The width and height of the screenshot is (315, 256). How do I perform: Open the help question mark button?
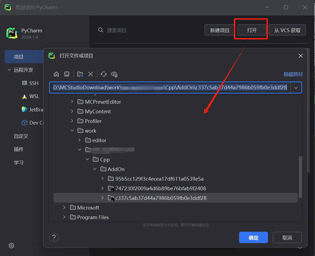54,238
